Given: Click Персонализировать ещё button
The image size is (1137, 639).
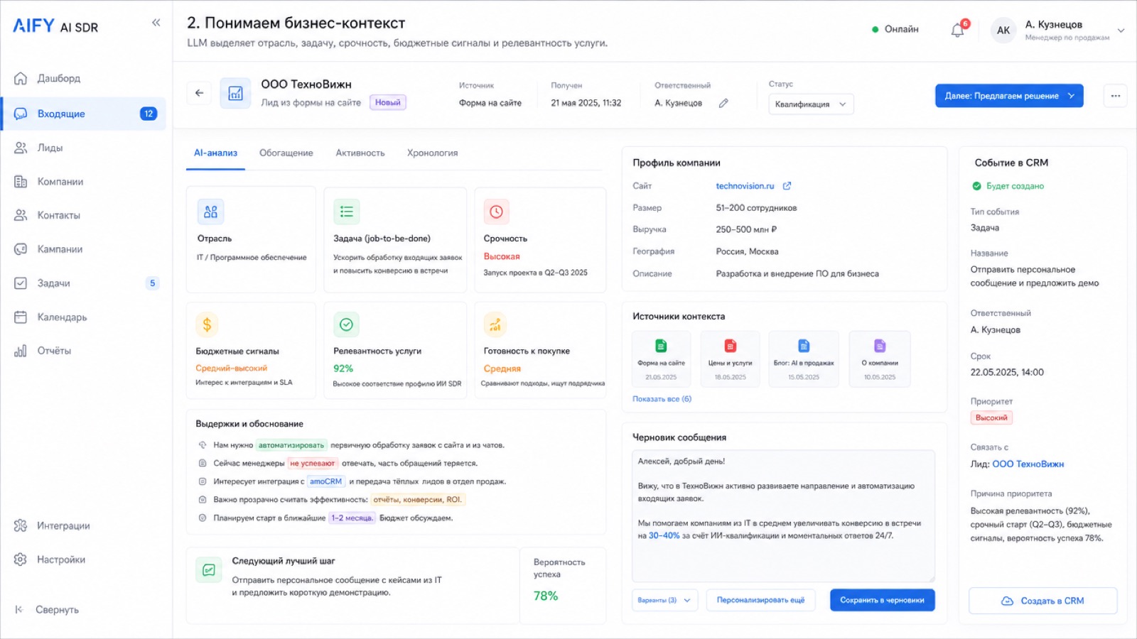Looking at the screenshot, I should [760, 600].
